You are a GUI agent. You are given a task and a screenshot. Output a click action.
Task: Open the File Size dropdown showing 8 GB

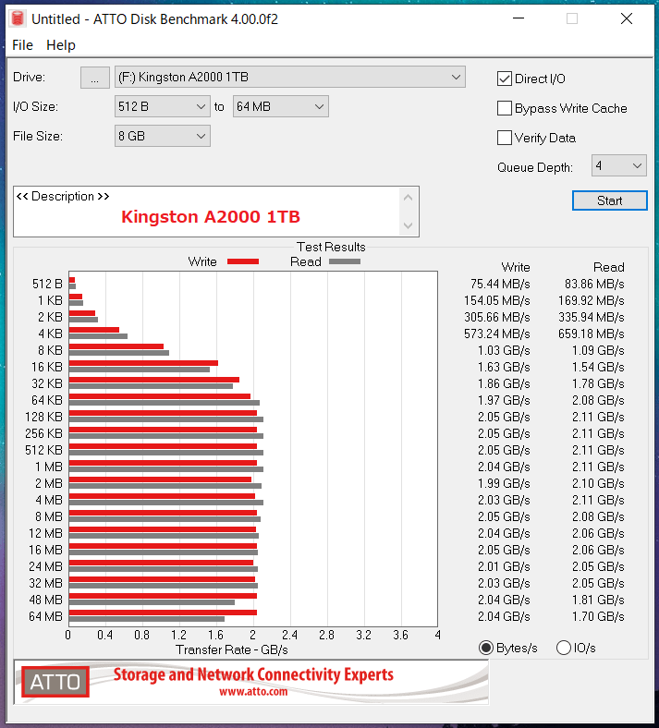162,136
